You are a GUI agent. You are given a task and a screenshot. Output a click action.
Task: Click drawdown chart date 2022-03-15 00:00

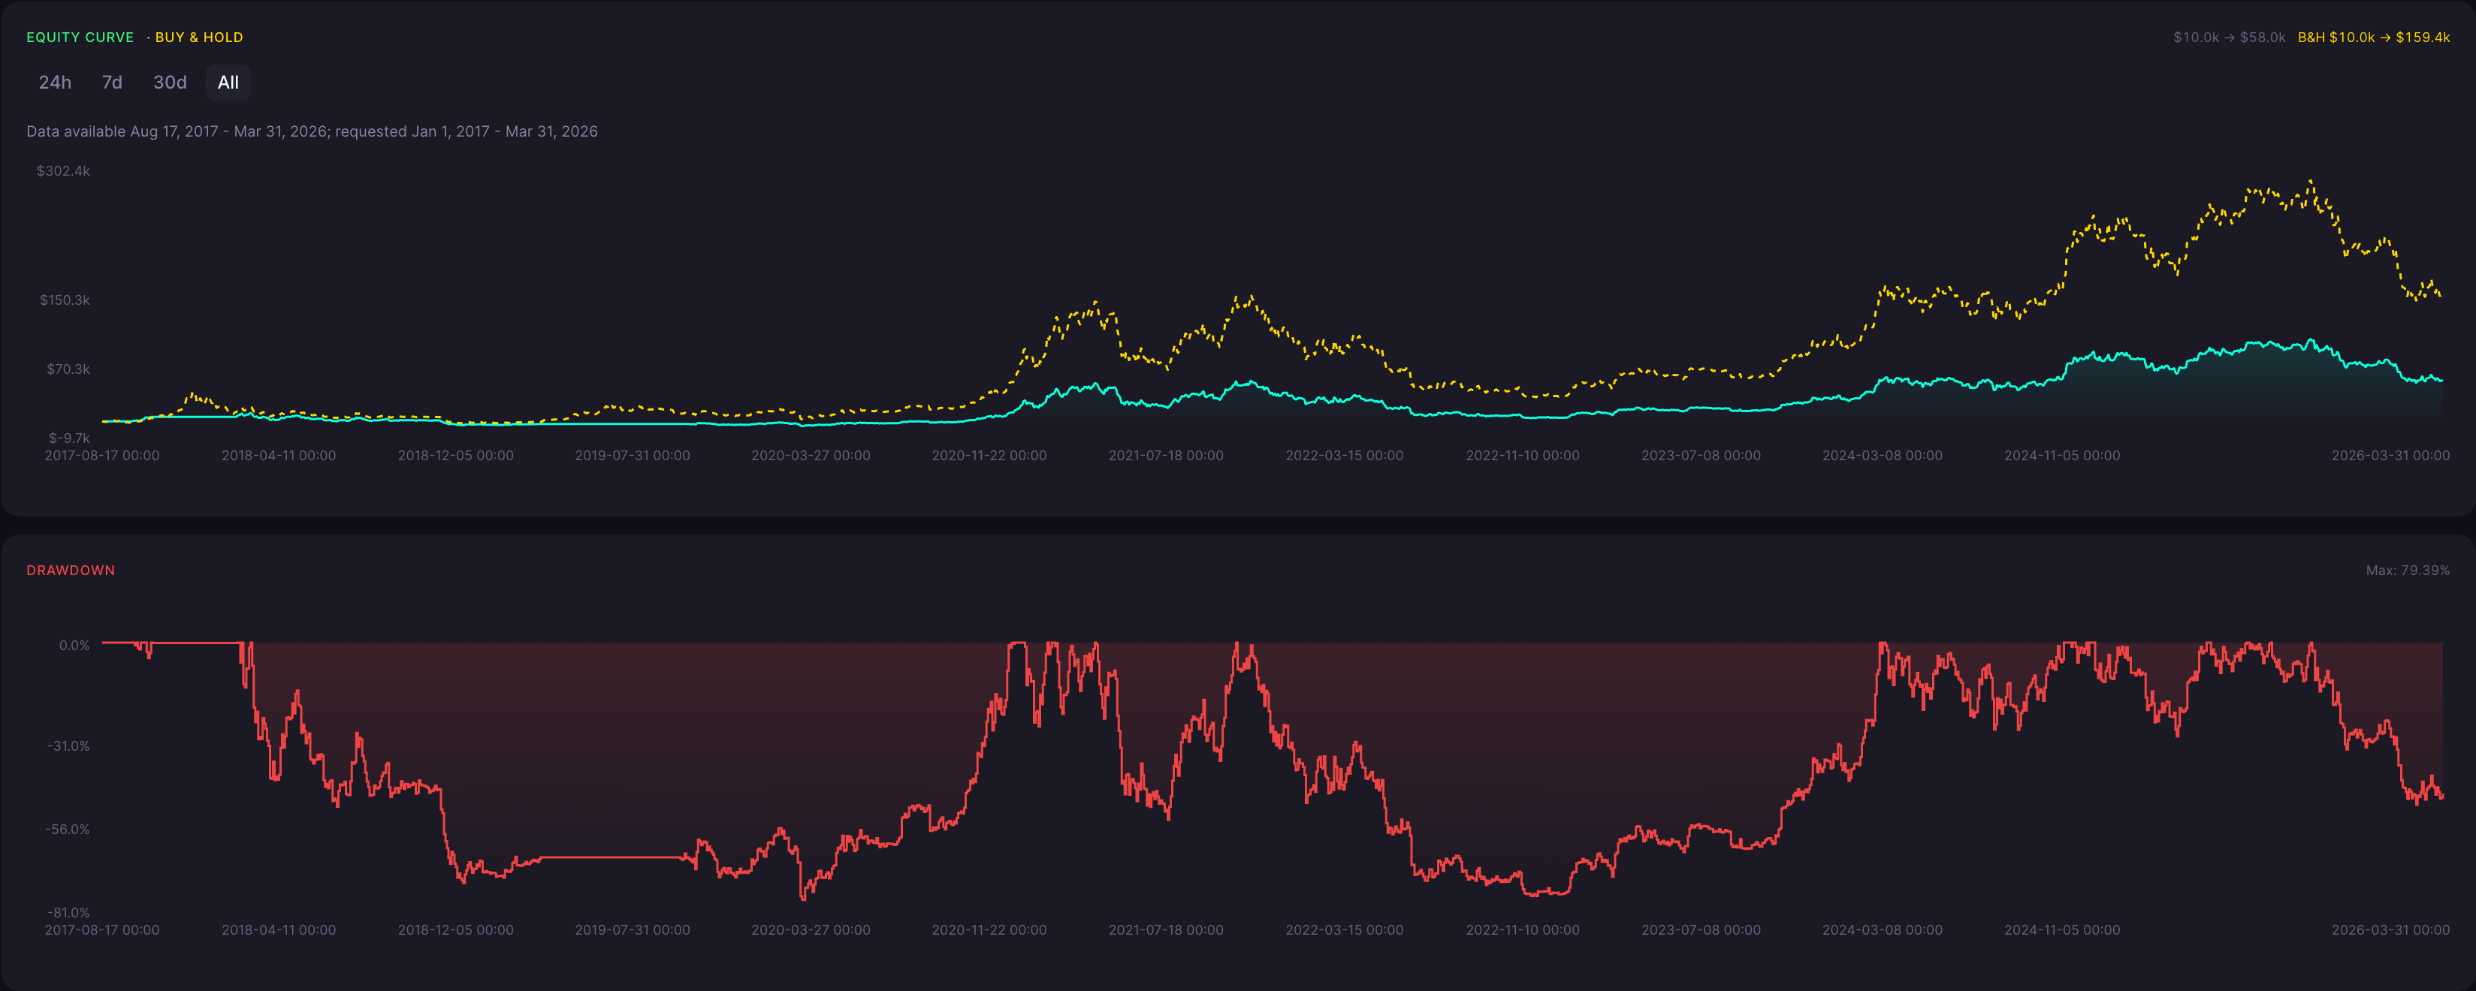tap(1345, 930)
